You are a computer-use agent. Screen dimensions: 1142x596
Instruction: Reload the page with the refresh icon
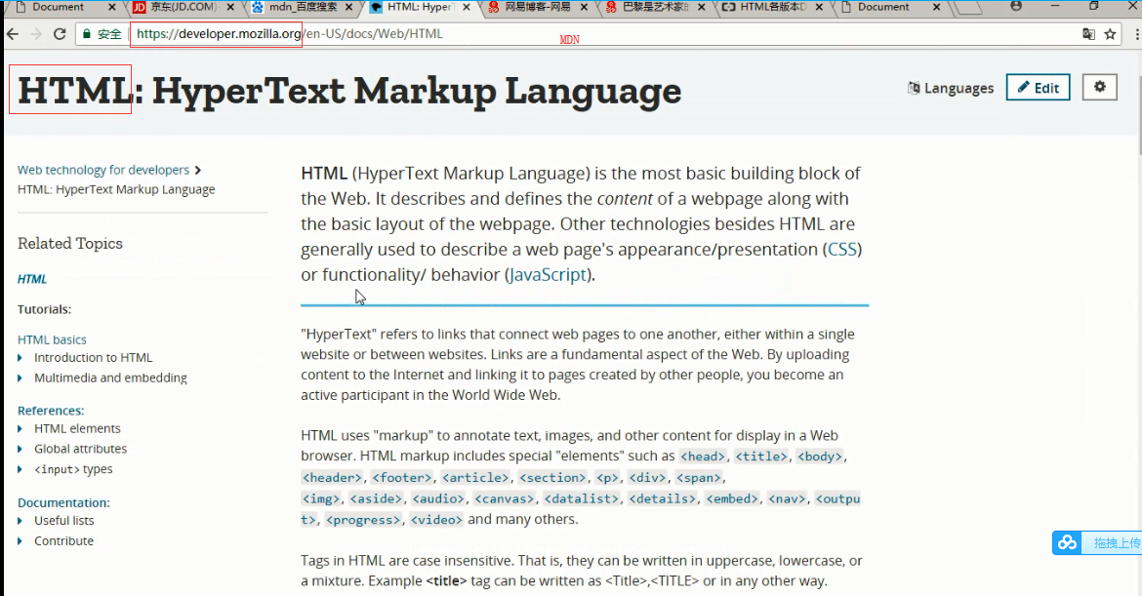point(60,34)
